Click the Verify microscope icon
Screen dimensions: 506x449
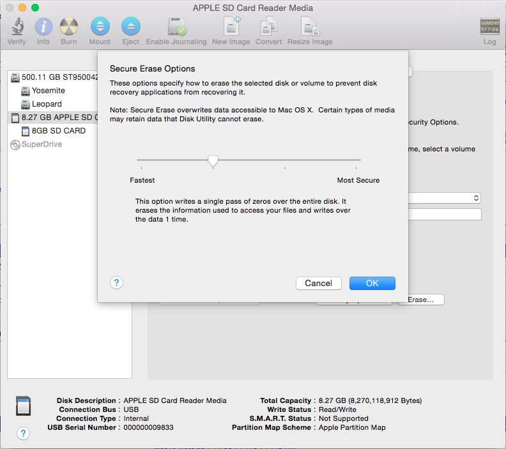(17, 26)
